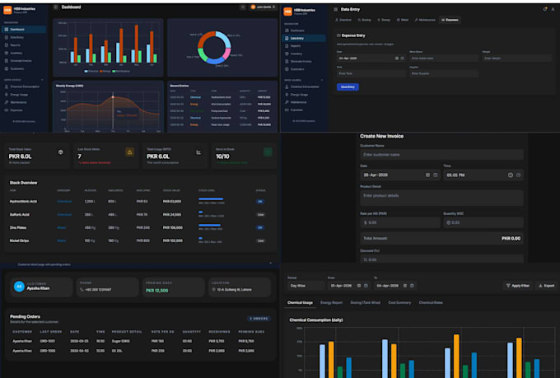Open Reports in Dashboard window sidebar
This screenshot has height=378, width=560.
(x=16, y=45)
